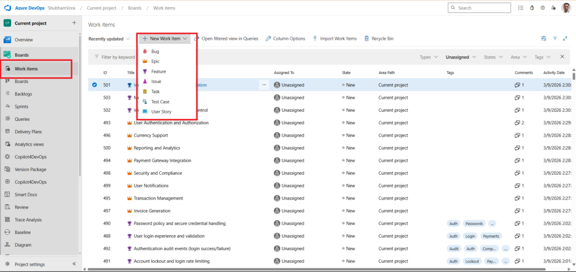Open the view options sliders icon

click(x=543, y=39)
